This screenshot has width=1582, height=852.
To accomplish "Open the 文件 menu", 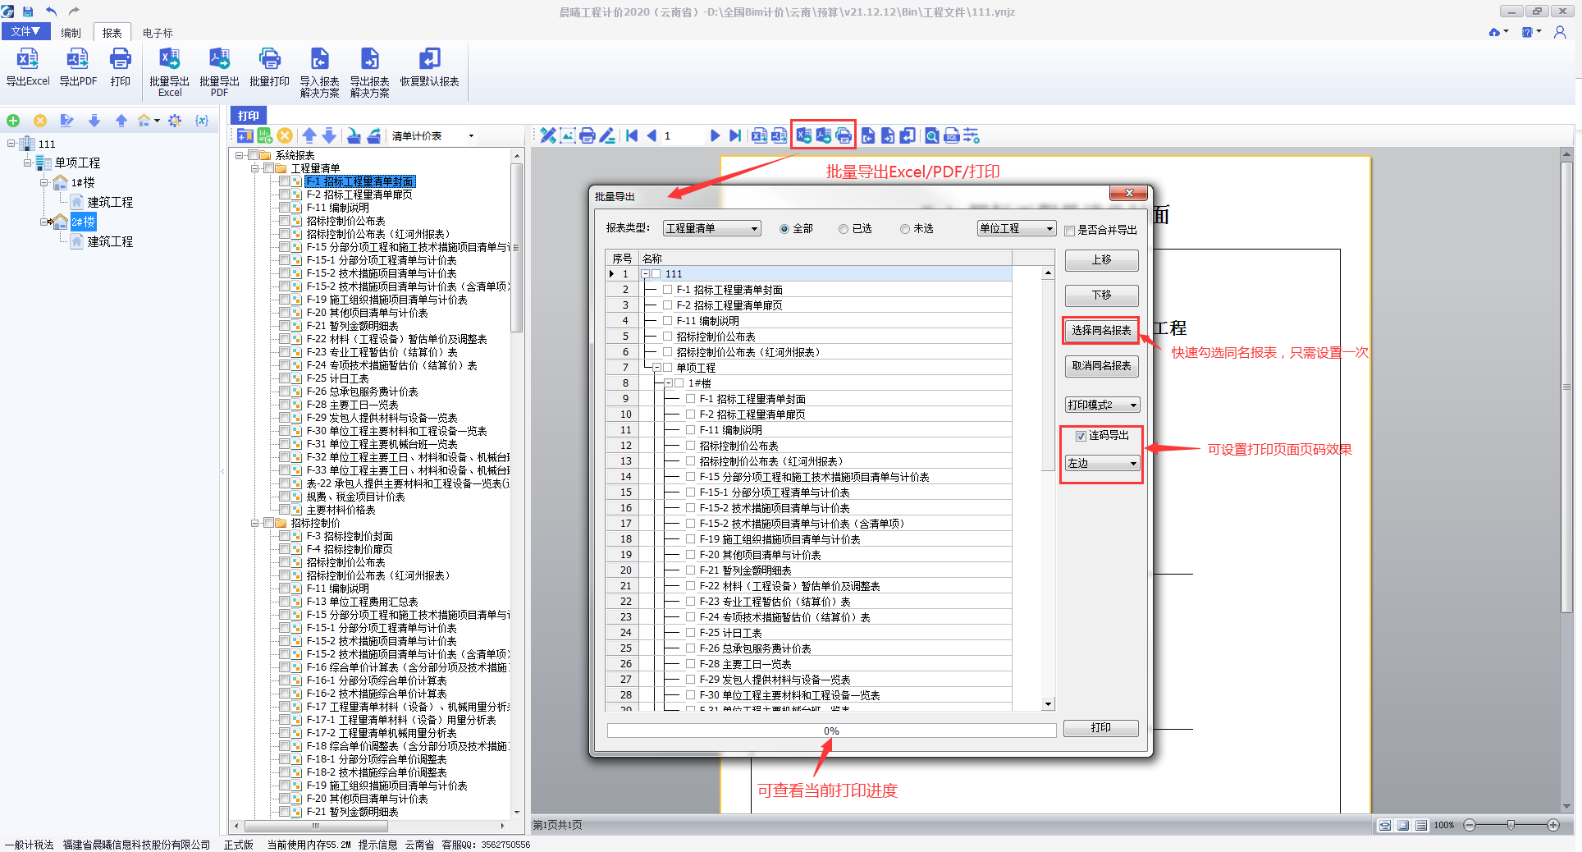I will 25,31.
